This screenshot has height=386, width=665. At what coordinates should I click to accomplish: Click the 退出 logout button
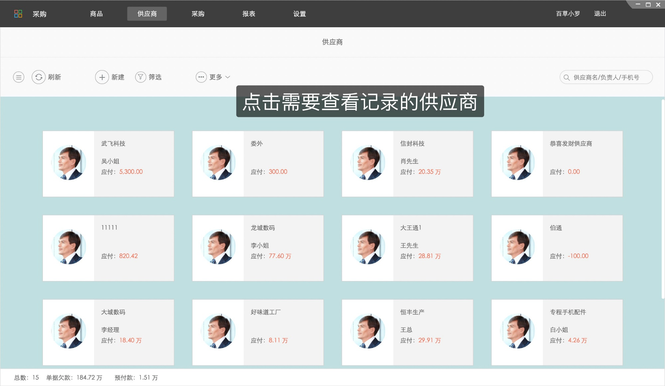click(599, 14)
